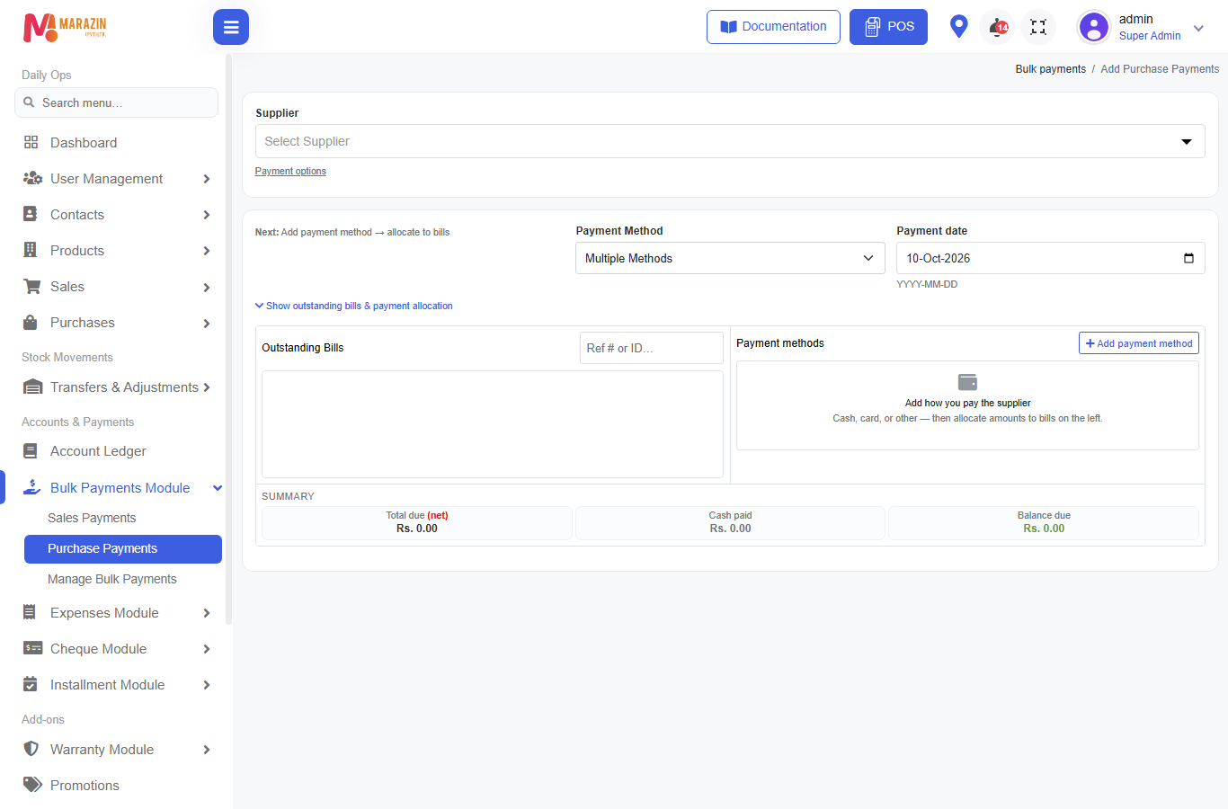Click the Sales cart icon
The image size is (1228, 809).
(x=32, y=287)
